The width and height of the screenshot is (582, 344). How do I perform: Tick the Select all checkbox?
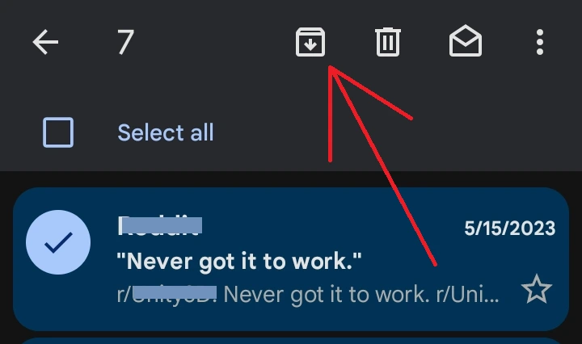(x=58, y=132)
